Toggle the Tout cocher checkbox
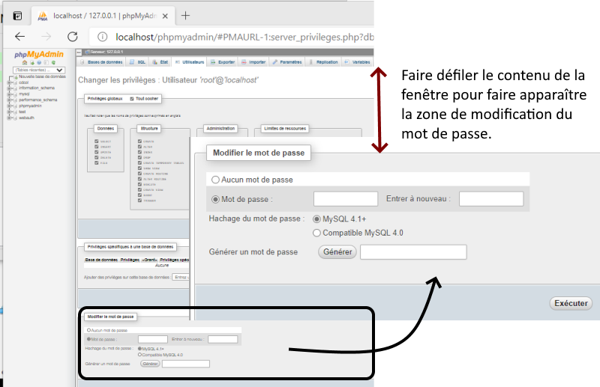This screenshot has height=387, width=600. tap(132, 99)
